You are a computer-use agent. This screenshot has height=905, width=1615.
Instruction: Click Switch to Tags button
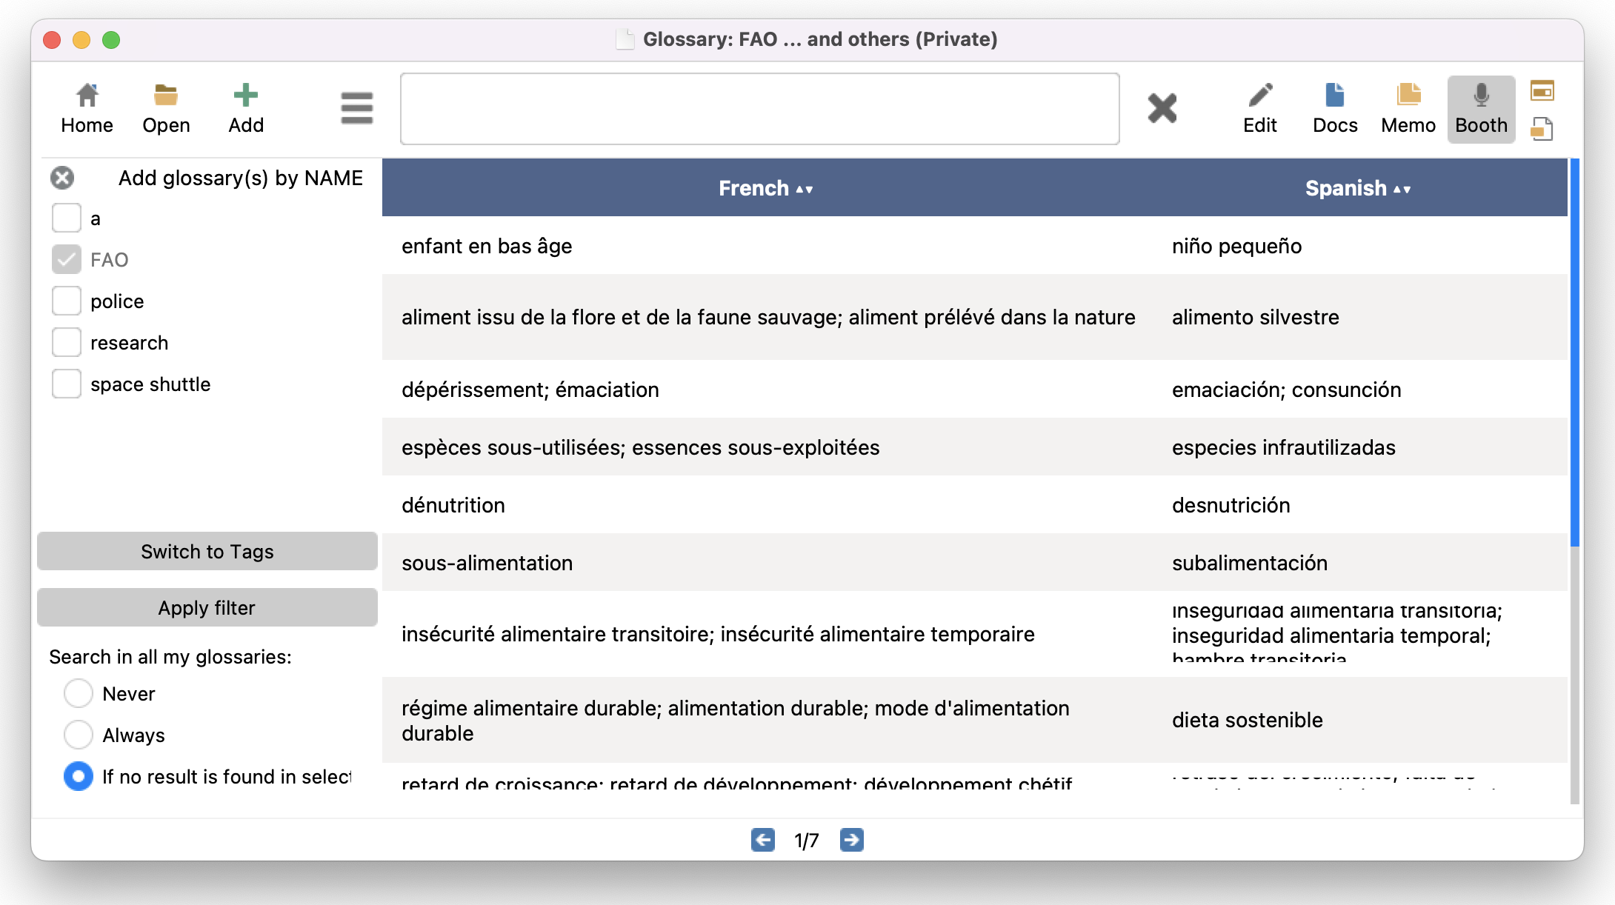(207, 552)
